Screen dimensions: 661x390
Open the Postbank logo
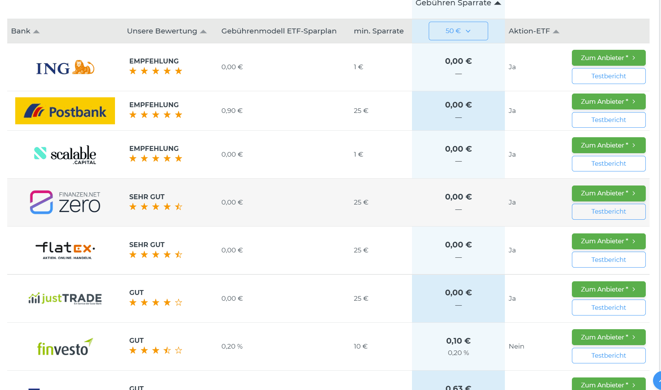point(65,111)
